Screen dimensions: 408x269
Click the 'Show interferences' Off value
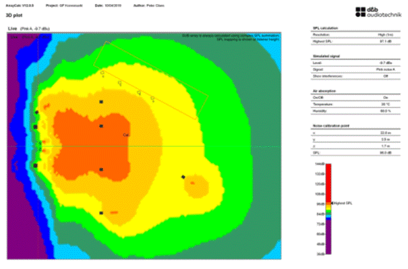pos(386,76)
